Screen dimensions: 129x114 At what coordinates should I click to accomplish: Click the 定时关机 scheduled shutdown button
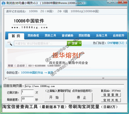click(x=111, y=100)
